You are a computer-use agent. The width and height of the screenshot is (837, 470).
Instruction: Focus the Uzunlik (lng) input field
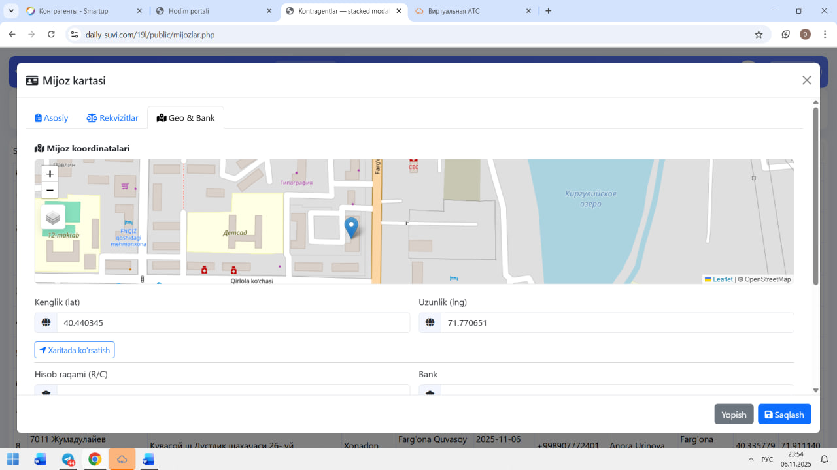click(x=617, y=322)
